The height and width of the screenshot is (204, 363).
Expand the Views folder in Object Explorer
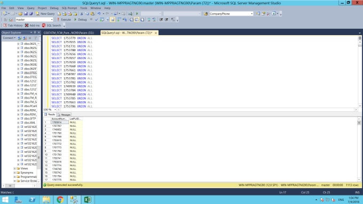click(x=14, y=168)
